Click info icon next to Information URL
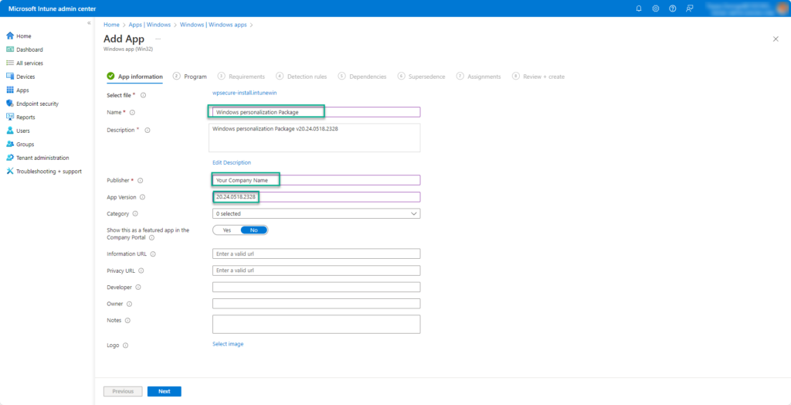This screenshot has height=405, width=791. coord(153,254)
